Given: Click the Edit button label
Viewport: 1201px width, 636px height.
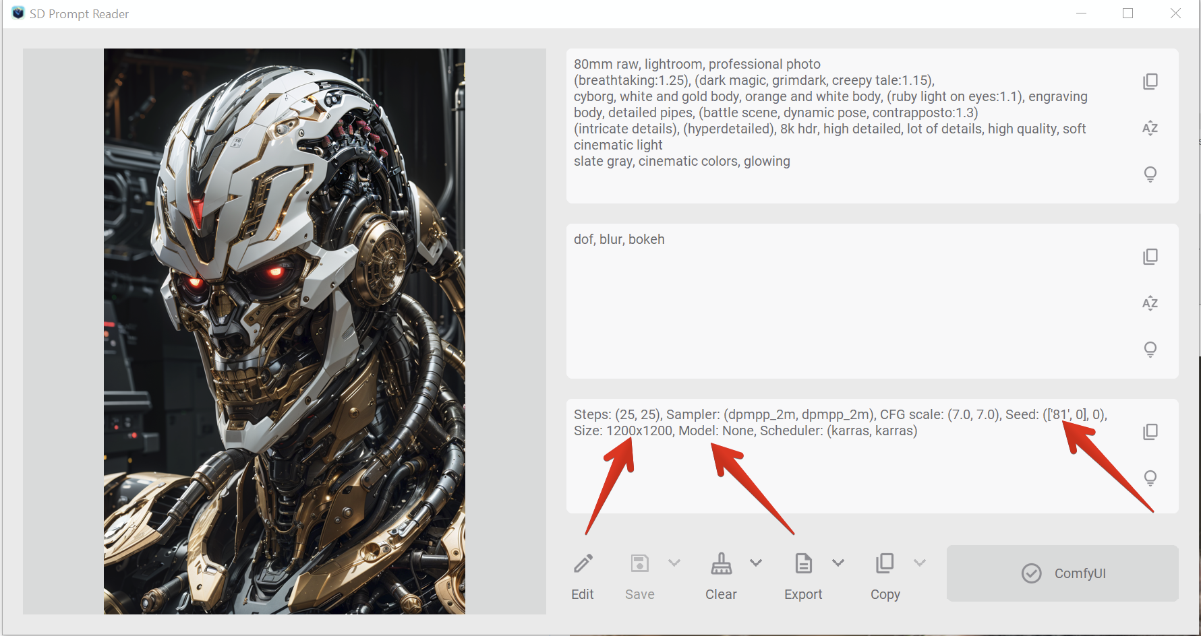Looking at the screenshot, I should click(583, 594).
